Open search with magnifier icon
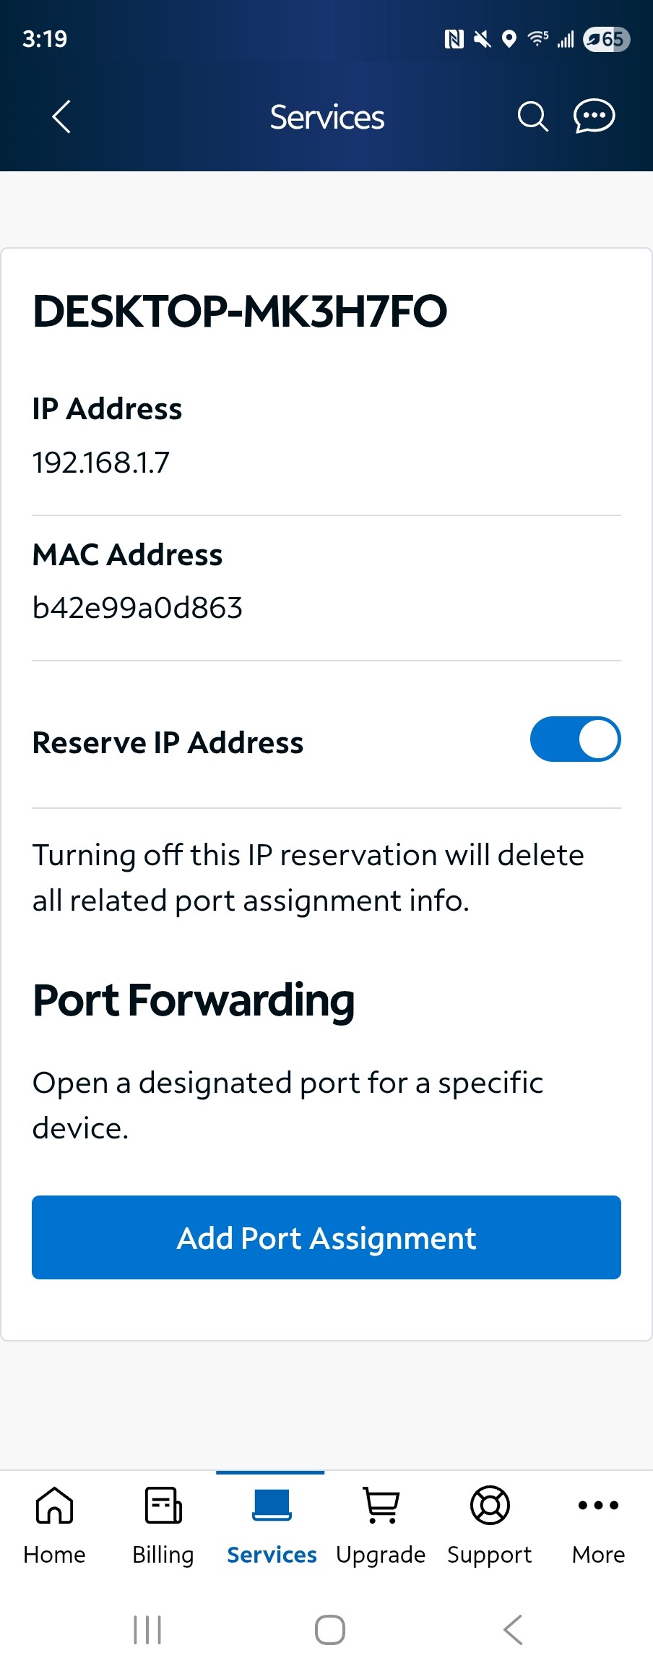The width and height of the screenshot is (653, 1674). 532,116
